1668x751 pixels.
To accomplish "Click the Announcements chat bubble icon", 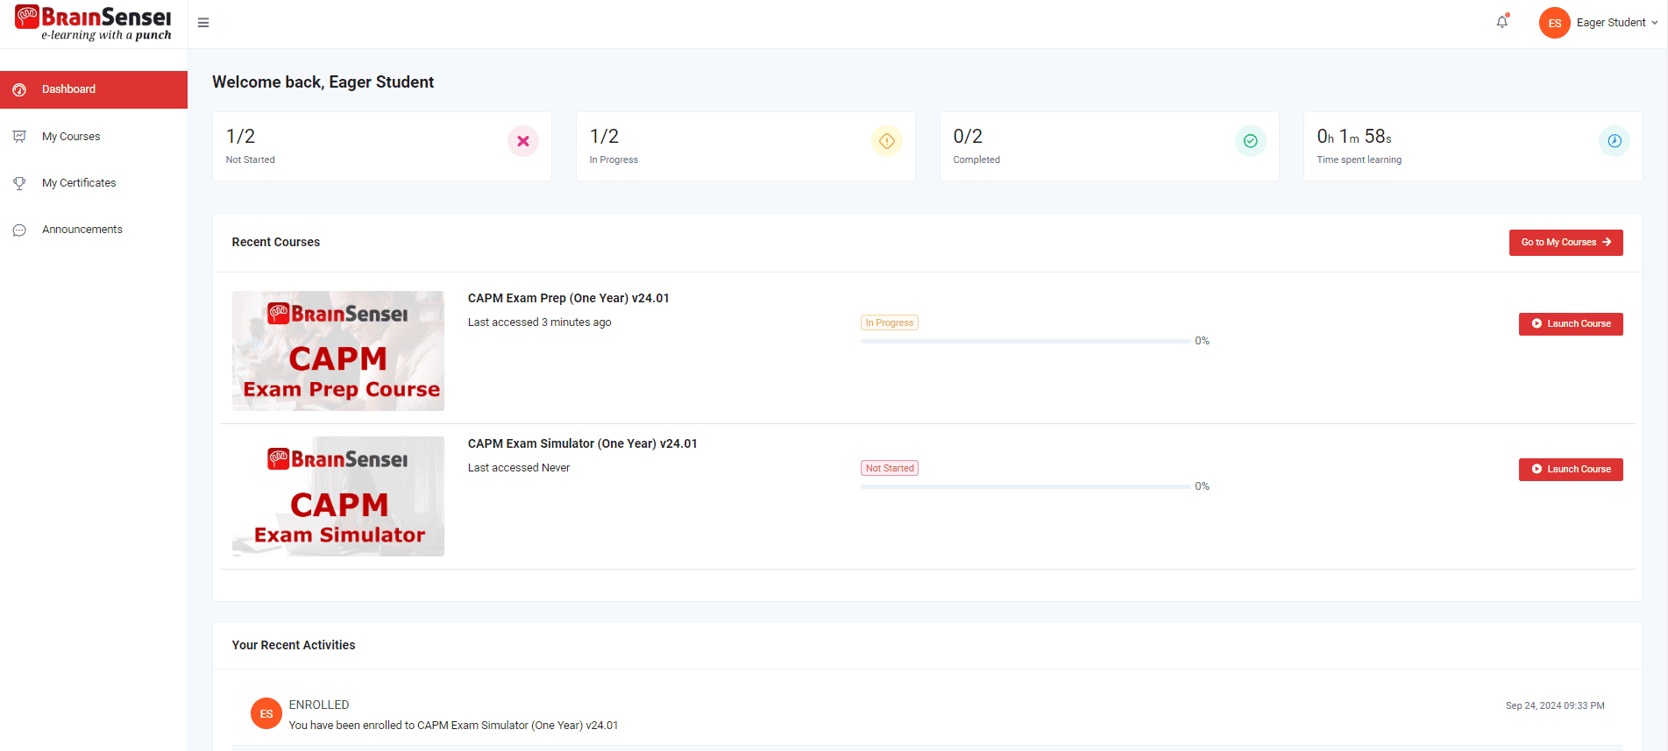I will (19, 230).
